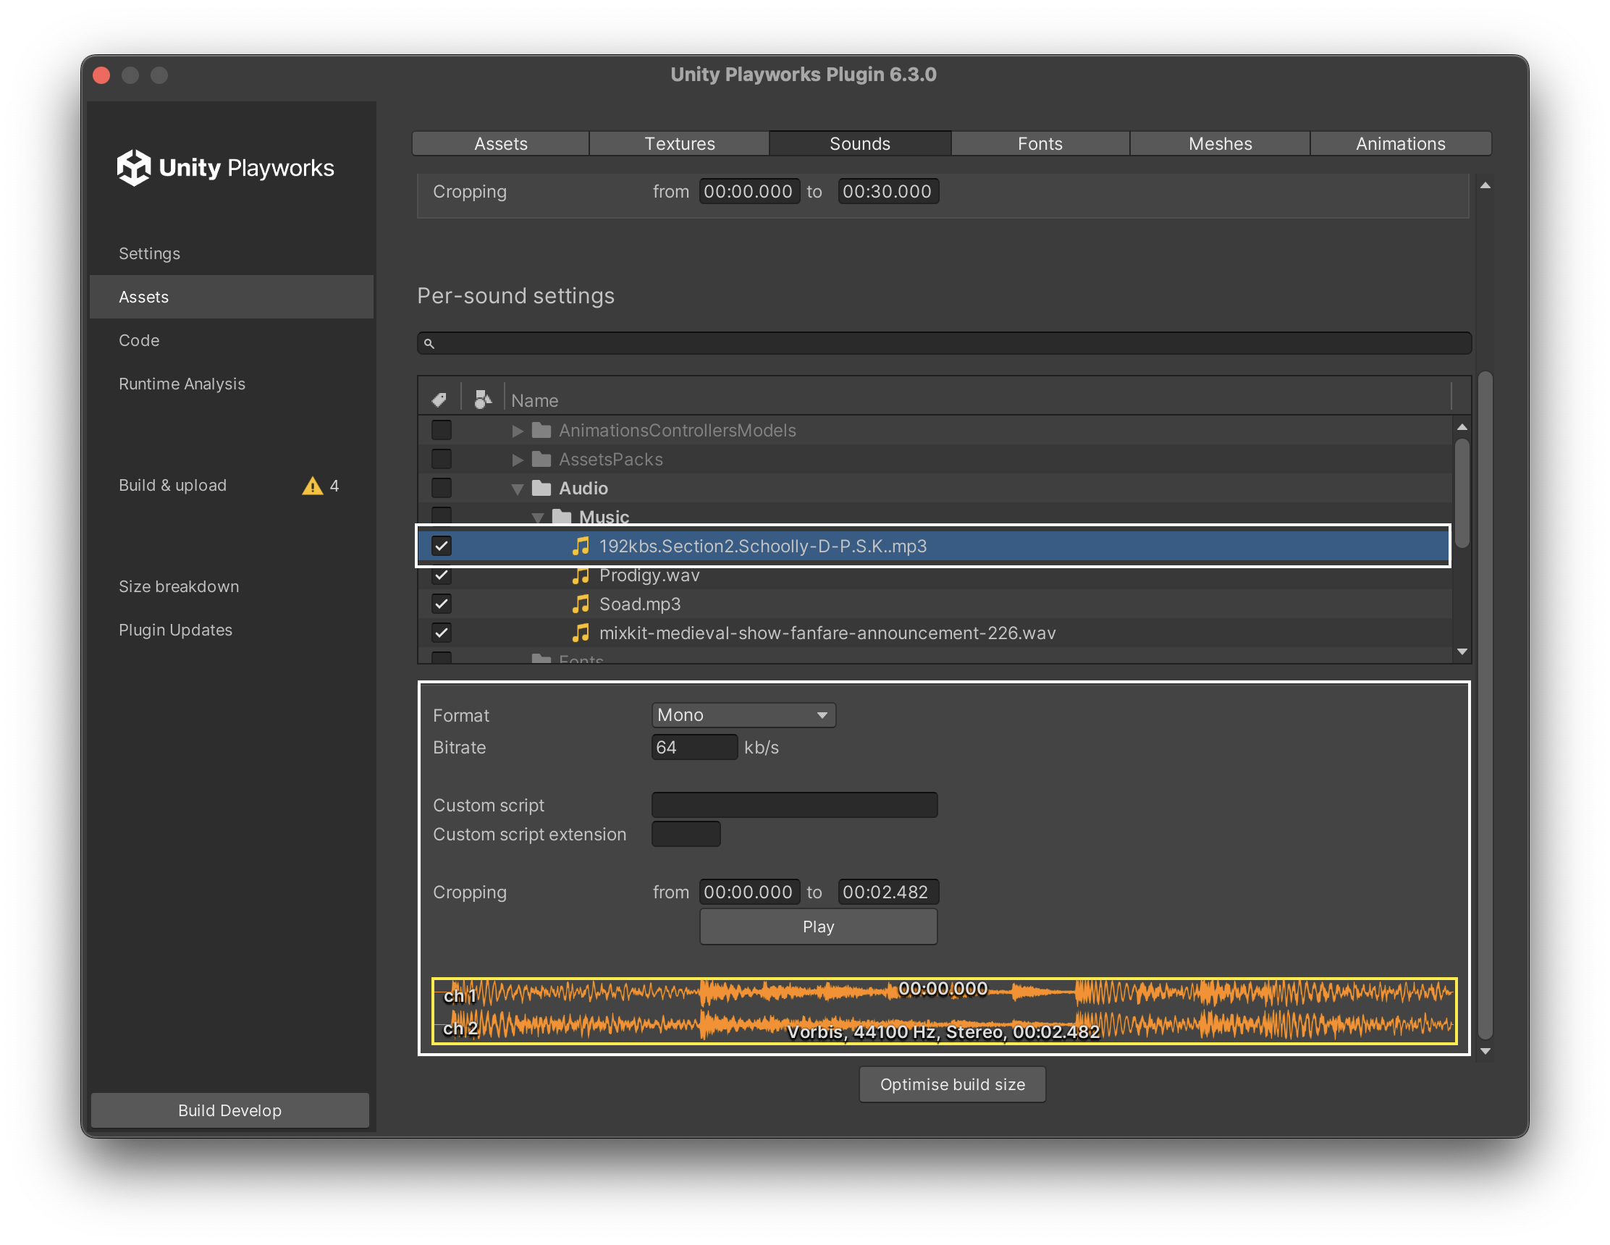The image size is (1610, 1245).
Task: Click the hierarchy column header icon
Action: (x=483, y=400)
